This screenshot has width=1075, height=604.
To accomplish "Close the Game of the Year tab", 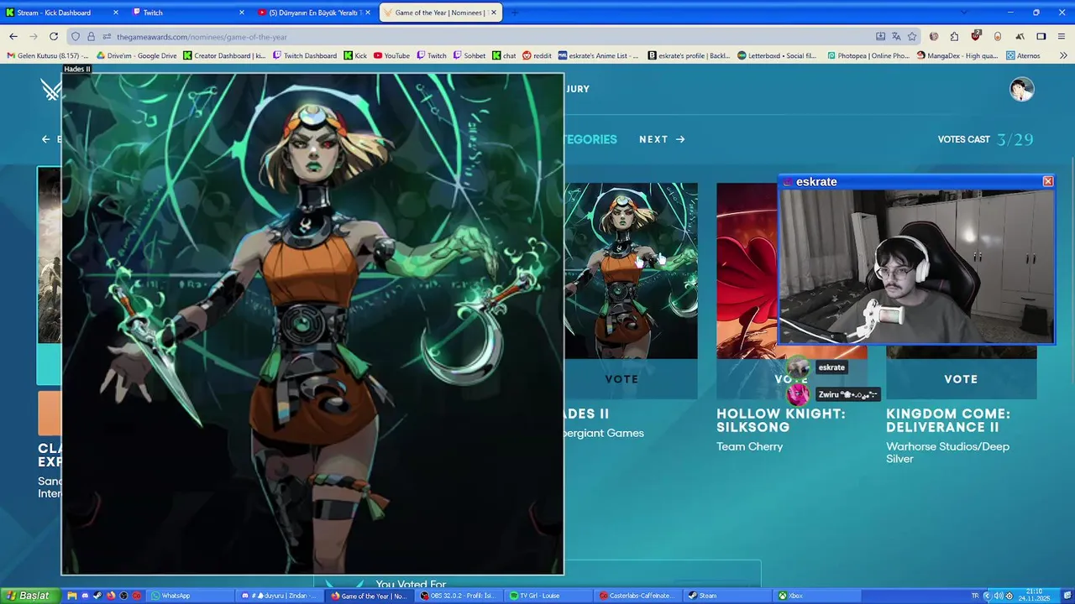I will coord(495,13).
